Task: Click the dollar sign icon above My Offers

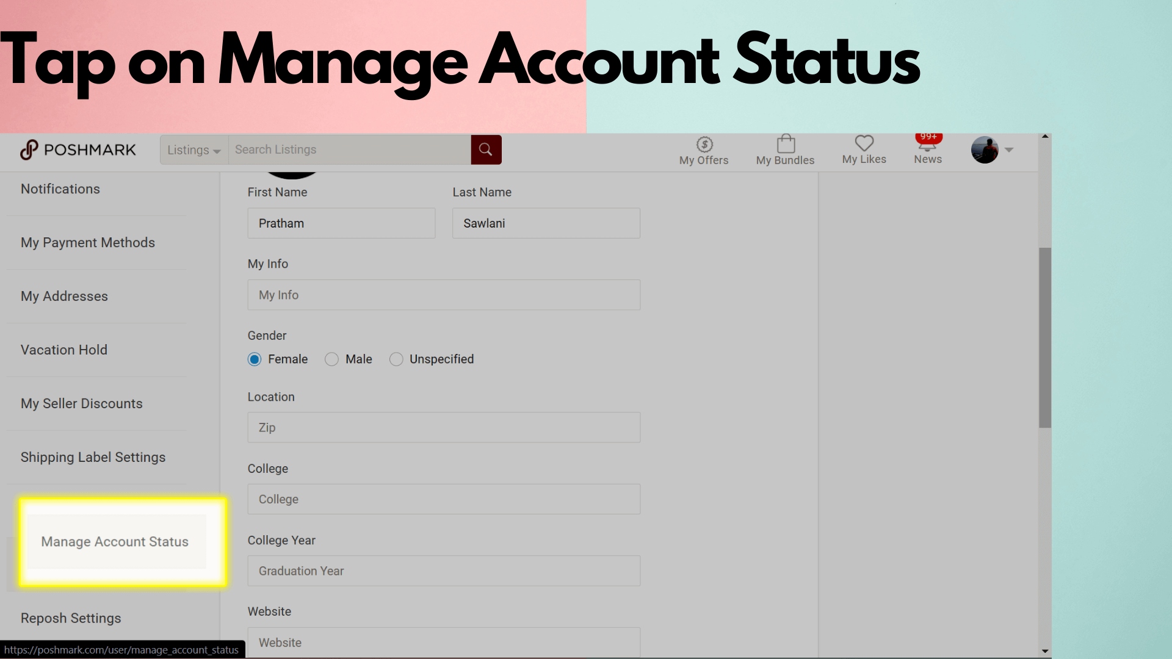Action: [x=703, y=143]
